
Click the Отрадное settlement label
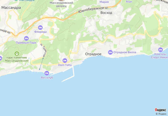[93, 54]
